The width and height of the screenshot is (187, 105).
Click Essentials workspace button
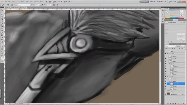145,2
